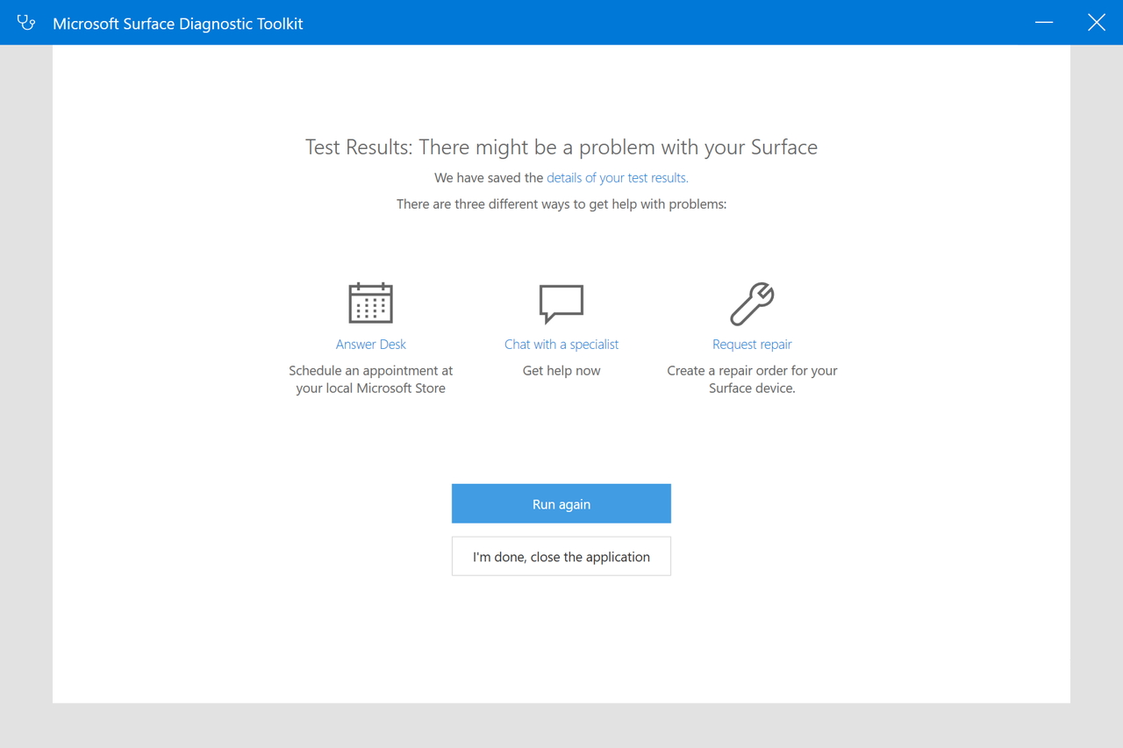Click the Answer Desk calendar icon

(370, 303)
